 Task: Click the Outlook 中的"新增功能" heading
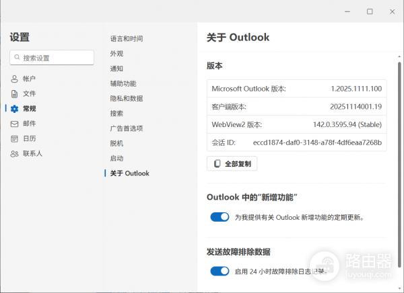click(252, 198)
